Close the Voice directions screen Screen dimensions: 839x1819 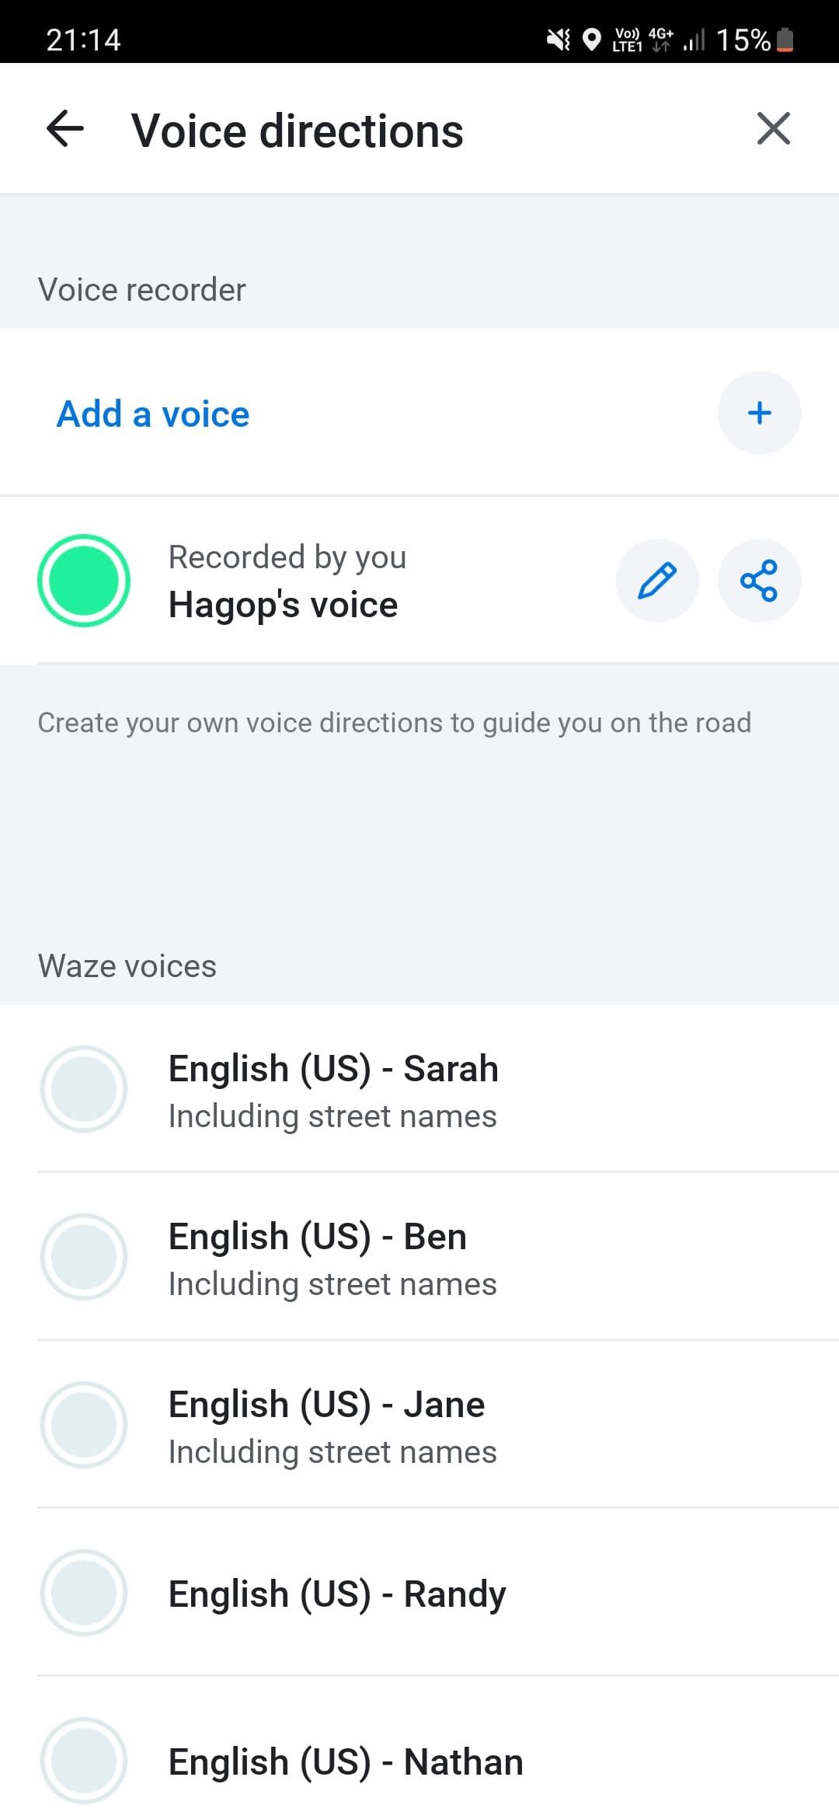pyautogui.click(x=773, y=129)
